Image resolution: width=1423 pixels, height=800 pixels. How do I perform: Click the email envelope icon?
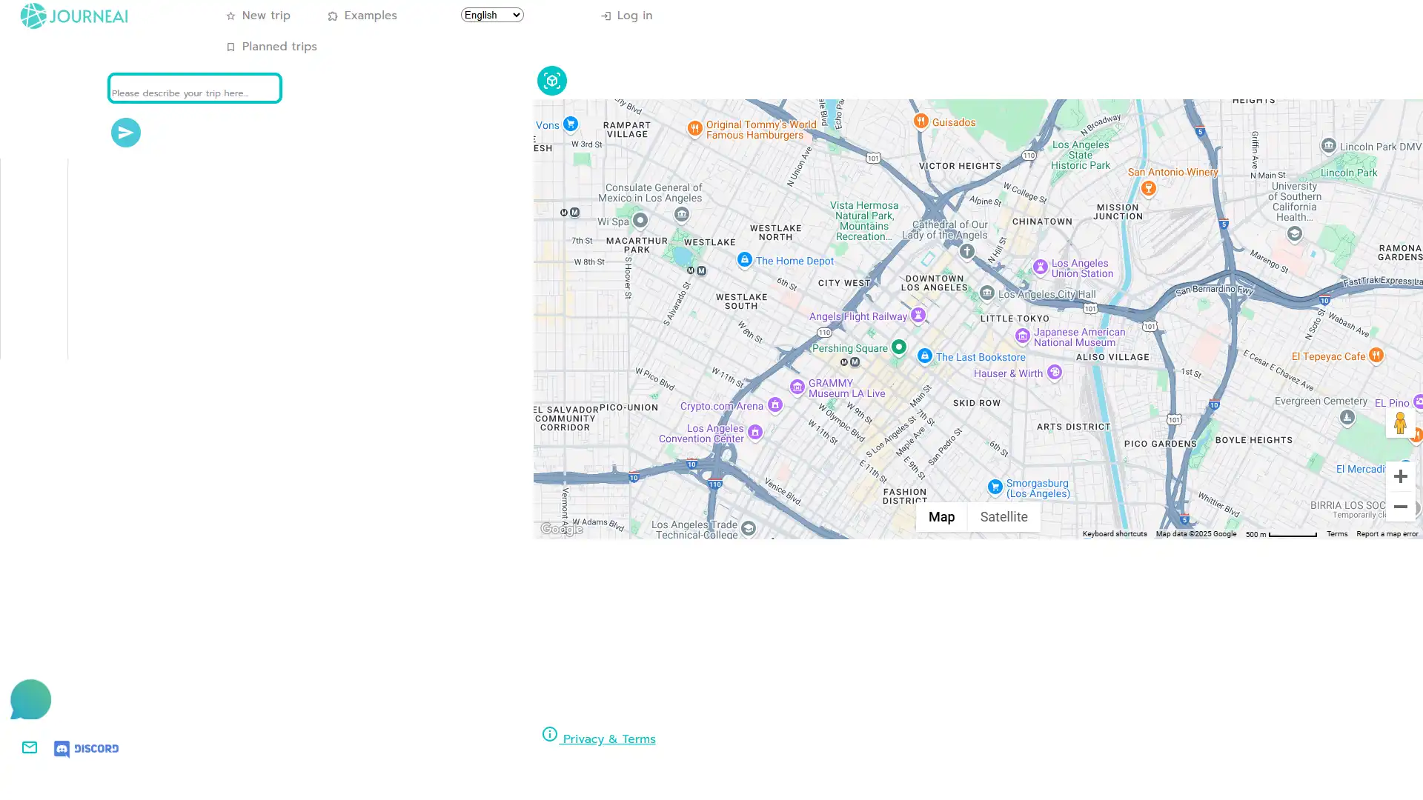pos(30,748)
